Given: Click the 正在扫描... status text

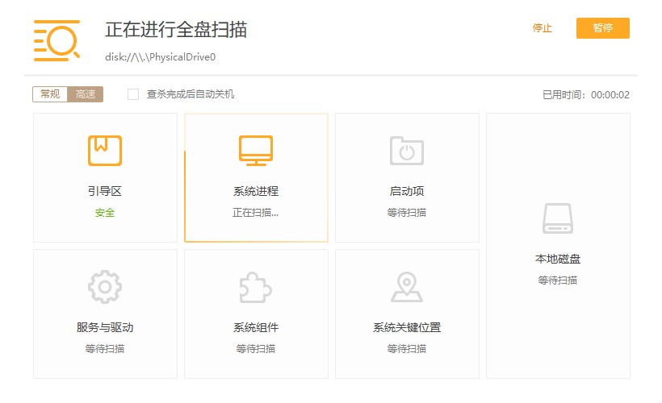Looking at the screenshot, I should [255, 213].
